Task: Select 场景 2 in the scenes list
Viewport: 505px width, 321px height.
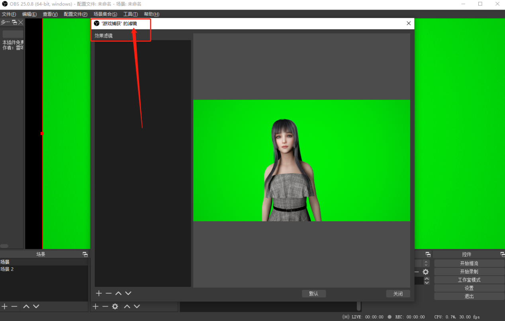Action: (7, 269)
